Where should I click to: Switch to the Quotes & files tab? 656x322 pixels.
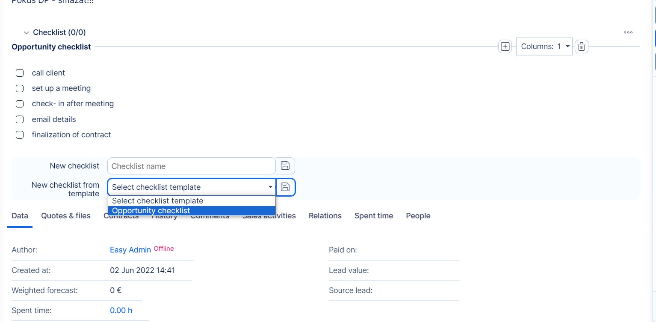coord(66,216)
